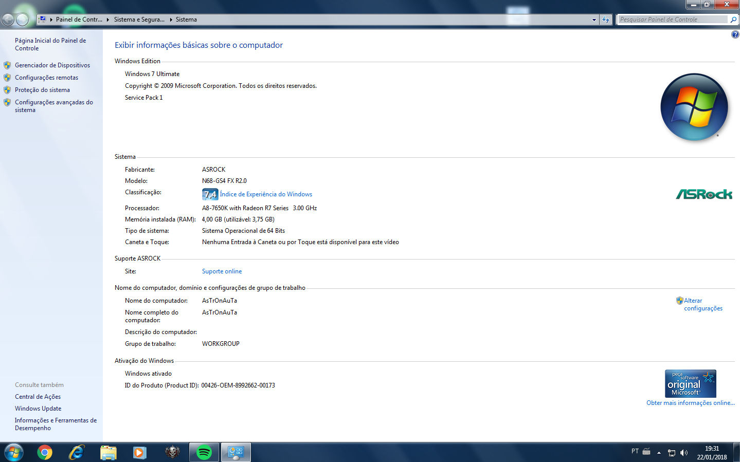The width and height of the screenshot is (740, 462).
Task: Click the model text N68-GS4 FX R2.0
Action: [224, 181]
